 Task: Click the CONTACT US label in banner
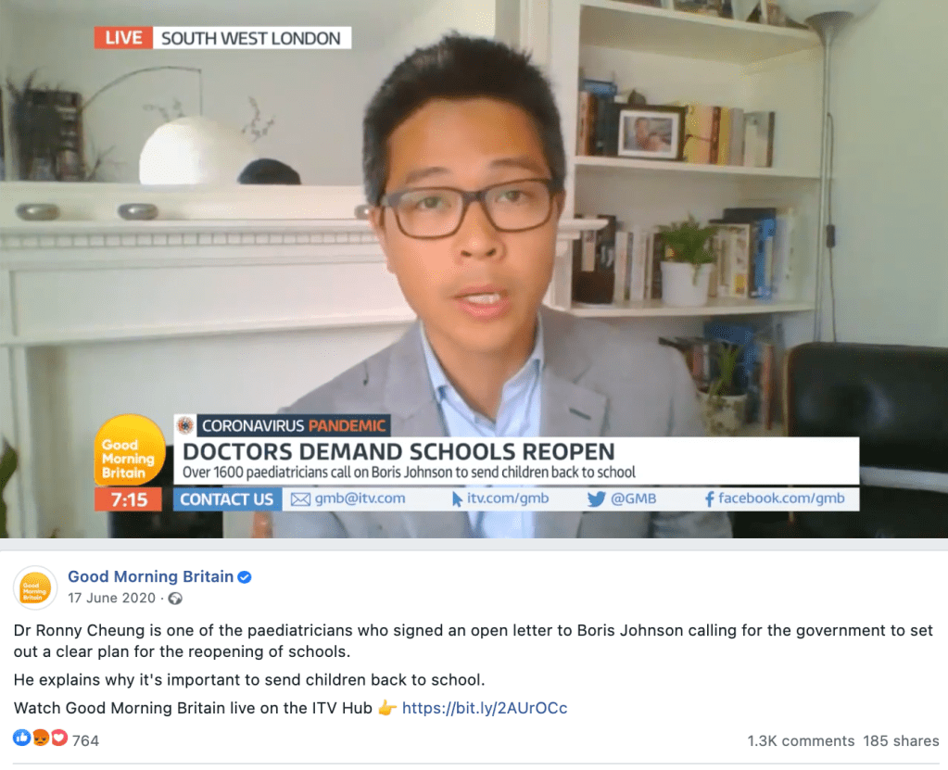point(227,499)
